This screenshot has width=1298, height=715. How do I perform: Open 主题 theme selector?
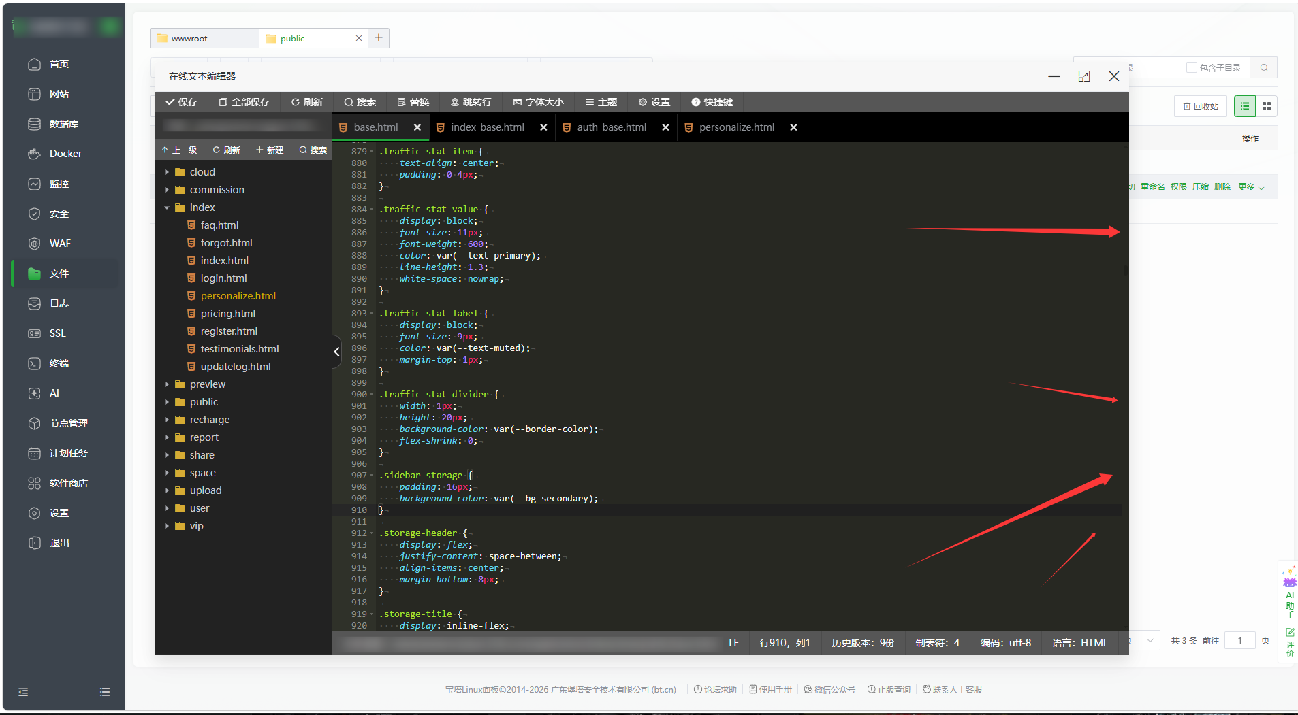point(601,102)
